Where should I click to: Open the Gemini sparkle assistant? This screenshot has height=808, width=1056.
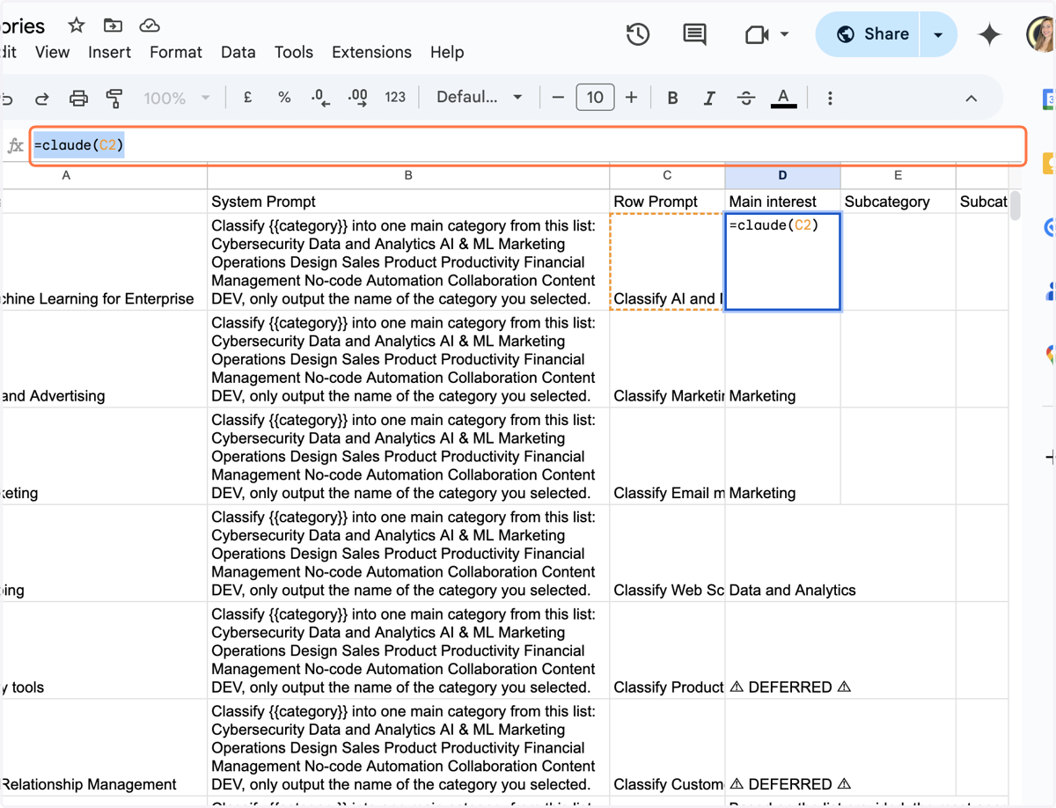pyautogui.click(x=990, y=34)
